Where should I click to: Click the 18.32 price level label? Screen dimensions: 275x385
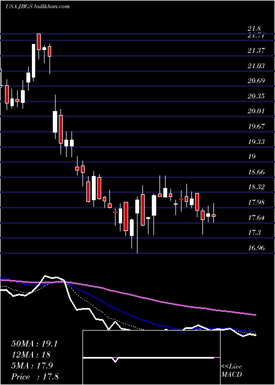tap(256, 187)
